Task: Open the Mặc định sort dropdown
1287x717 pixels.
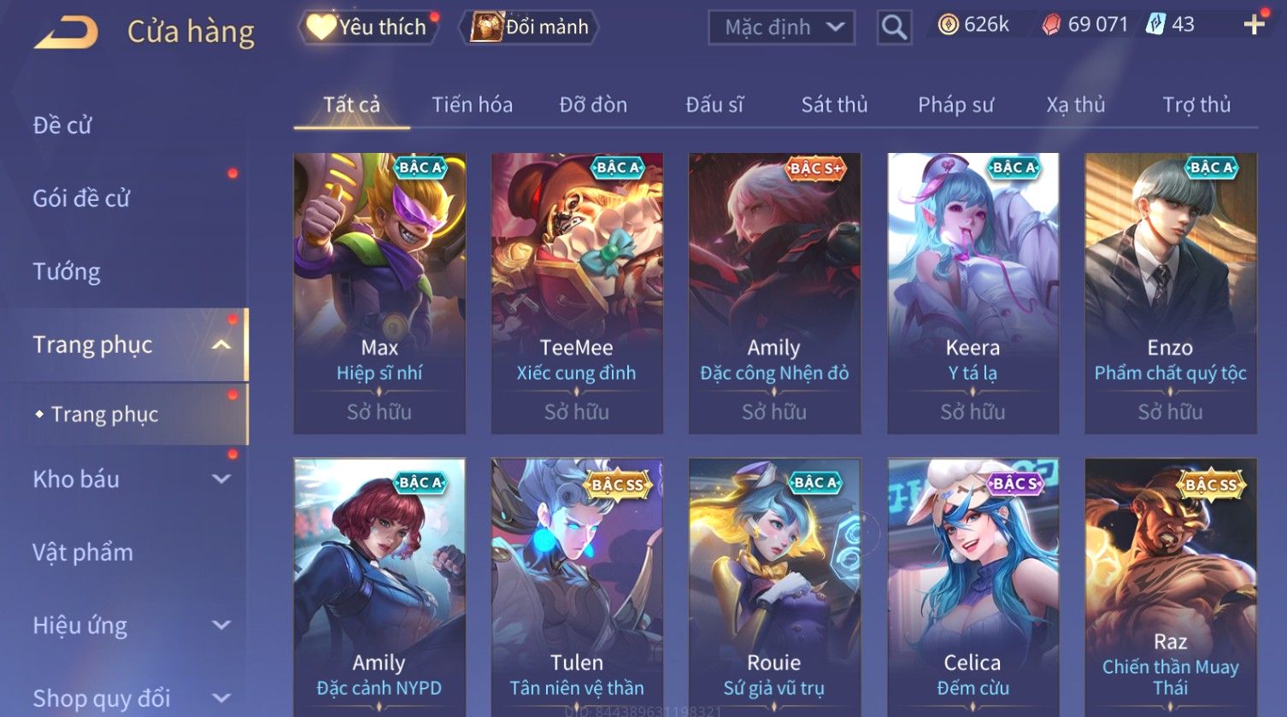Action: [781, 27]
